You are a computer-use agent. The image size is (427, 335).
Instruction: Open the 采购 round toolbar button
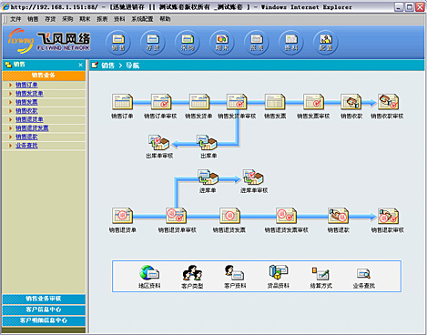point(188,43)
